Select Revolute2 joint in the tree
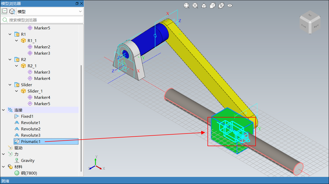Image resolution: width=329 pixels, height=184 pixels. pyautogui.click(x=31, y=129)
